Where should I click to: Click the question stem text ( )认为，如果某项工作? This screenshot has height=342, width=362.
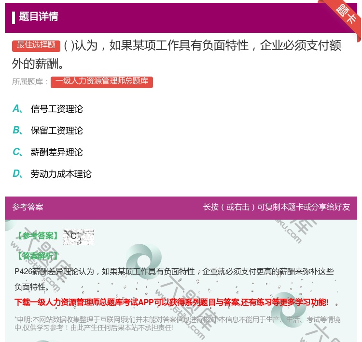point(177,54)
